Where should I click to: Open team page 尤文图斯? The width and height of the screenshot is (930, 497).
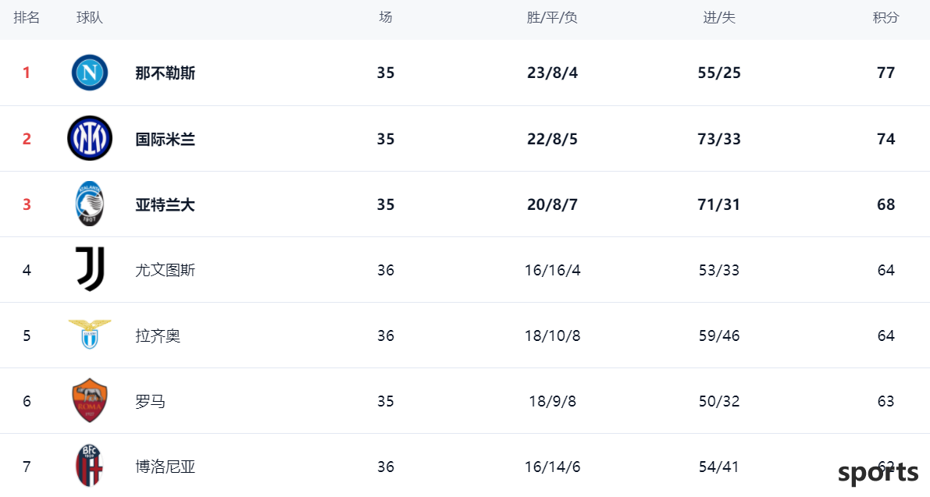(165, 270)
